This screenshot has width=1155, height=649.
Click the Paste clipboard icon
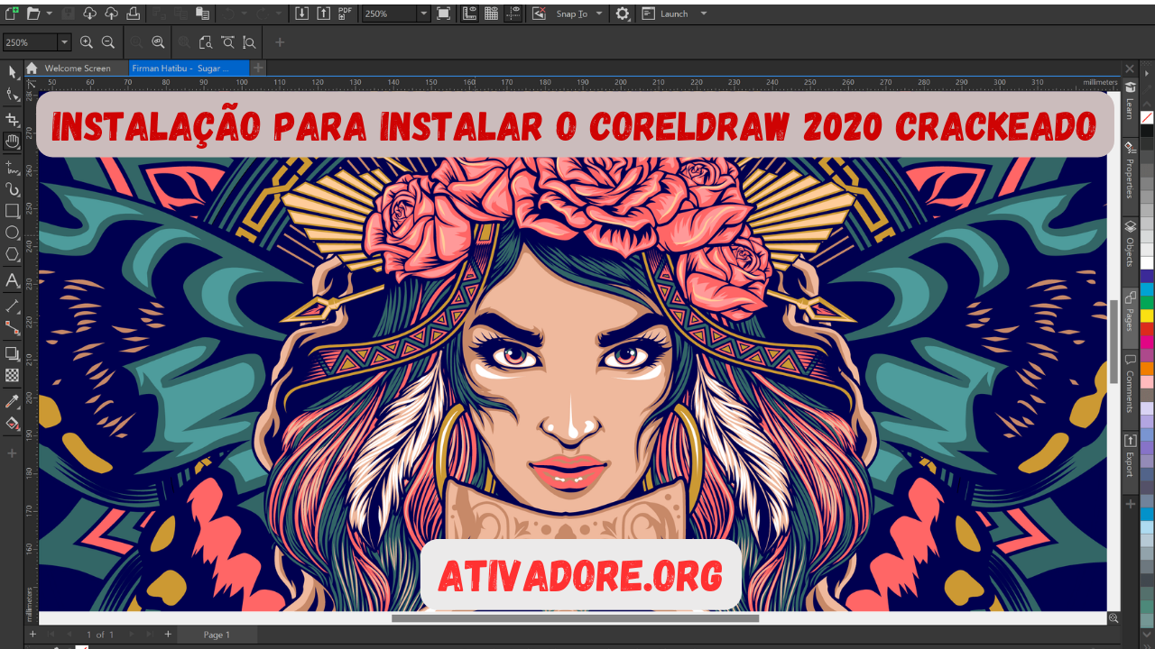tap(203, 14)
